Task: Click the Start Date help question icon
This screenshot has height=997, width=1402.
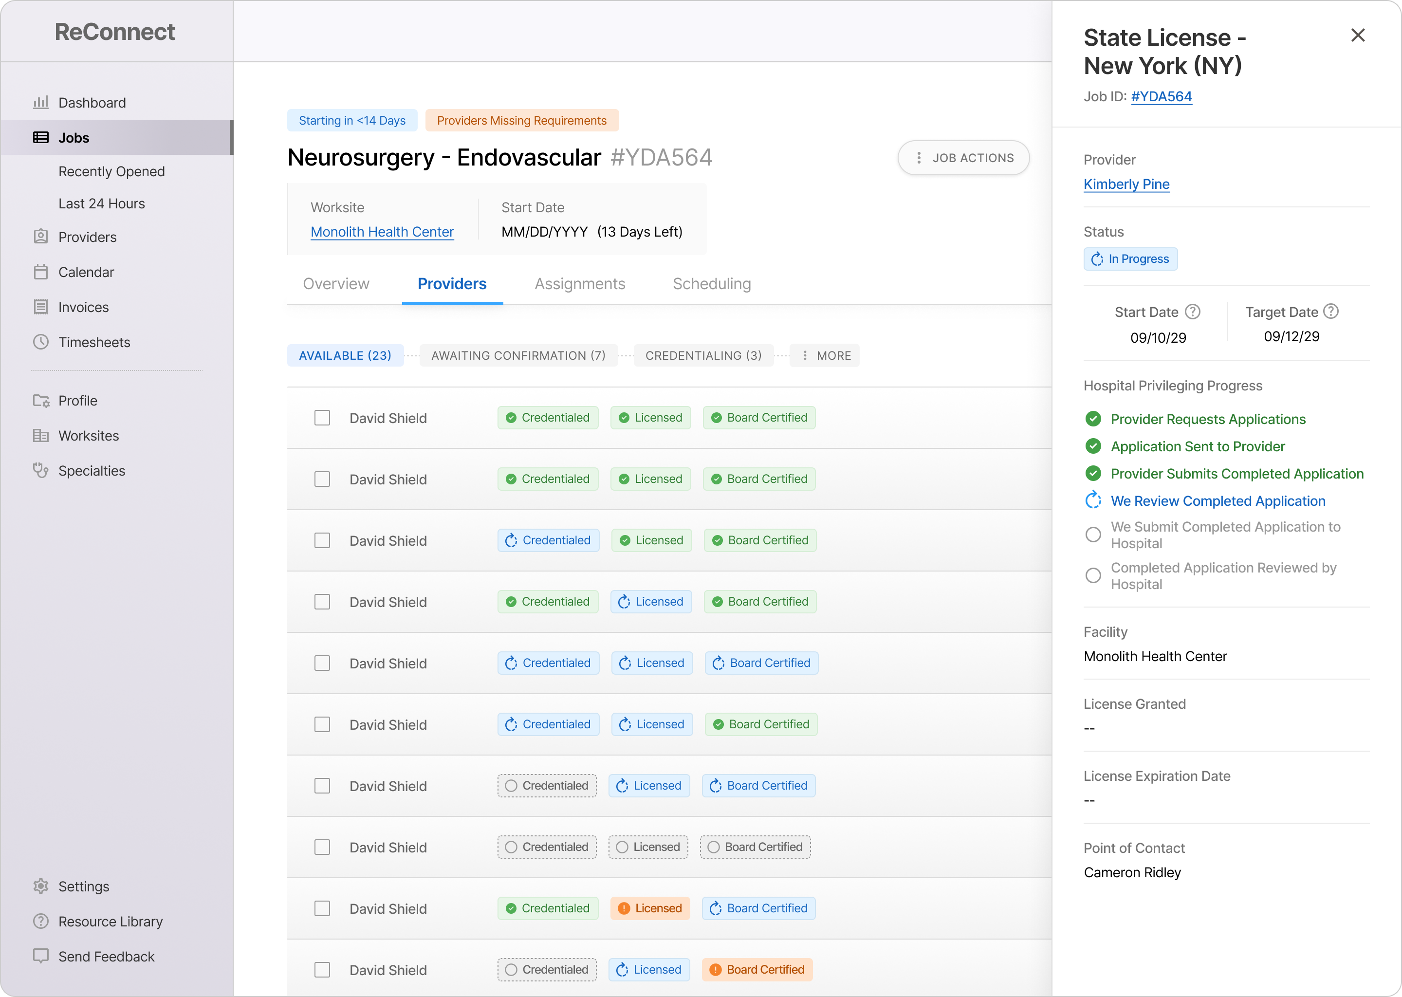Action: (x=1192, y=312)
